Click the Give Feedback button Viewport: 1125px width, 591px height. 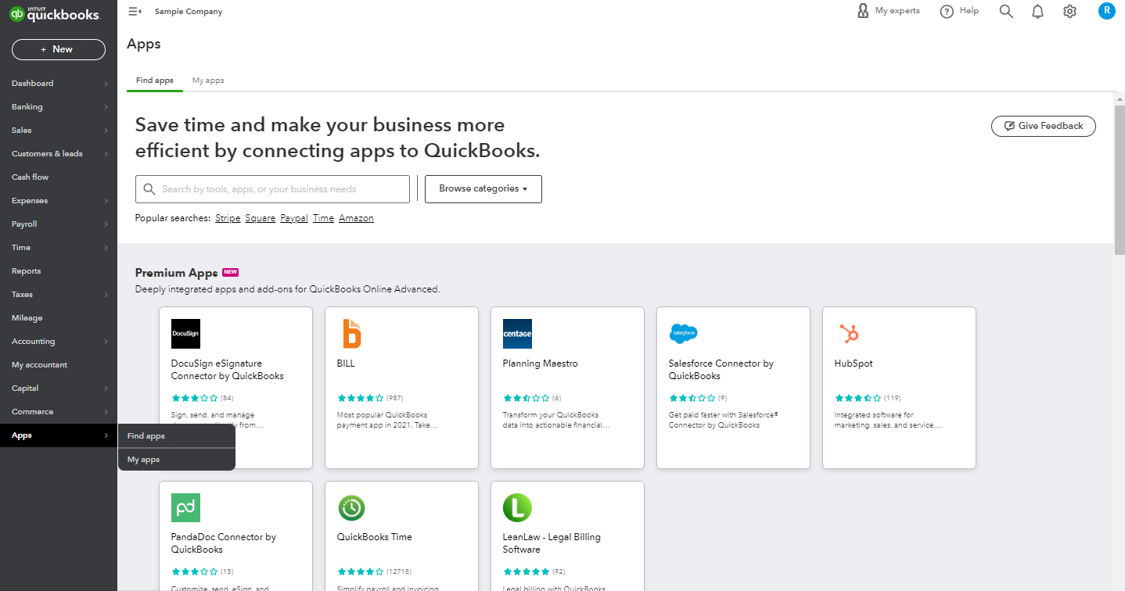click(1044, 126)
